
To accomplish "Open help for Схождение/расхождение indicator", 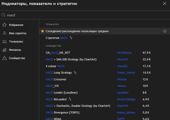I will pyautogui.click(x=165, y=31).
